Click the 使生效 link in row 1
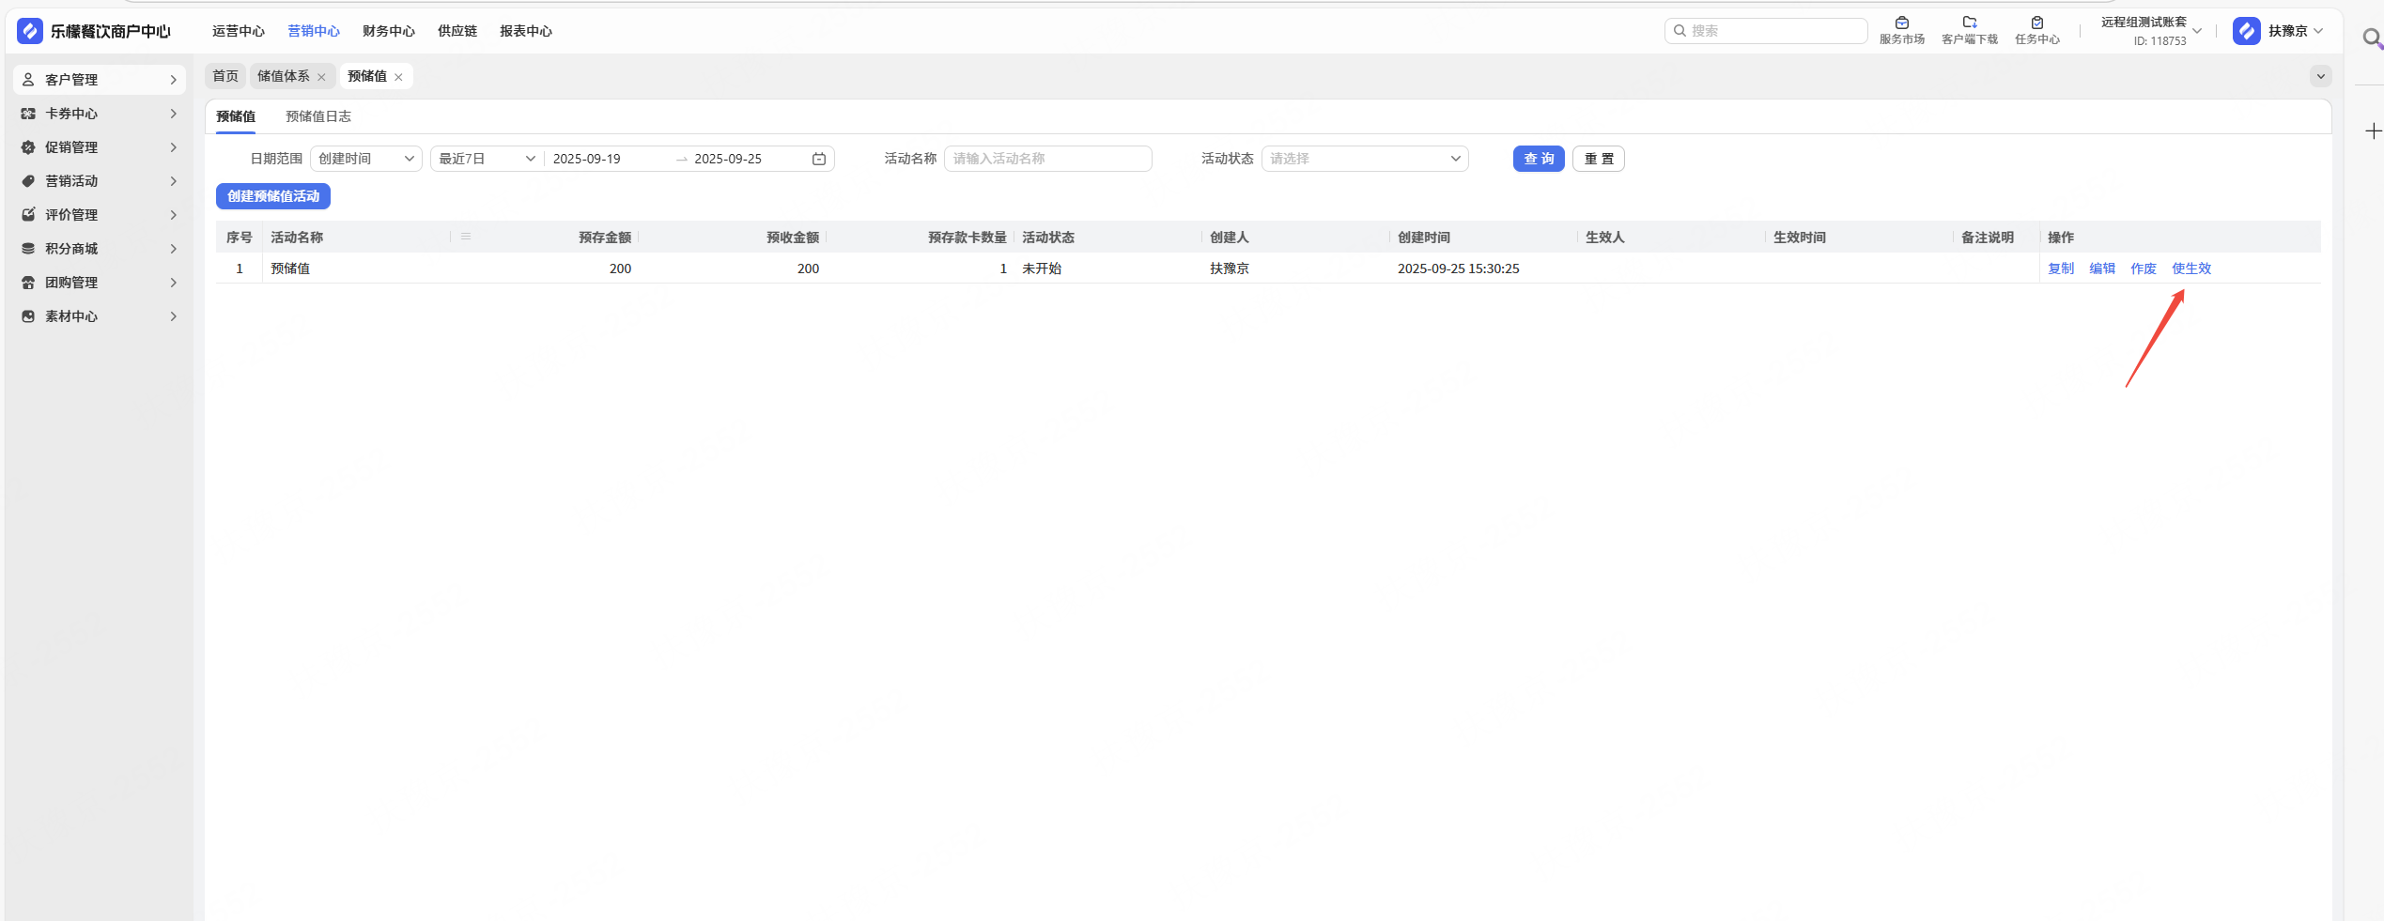The height and width of the screenshot is (921, 2384). [x=2191, y=269]
